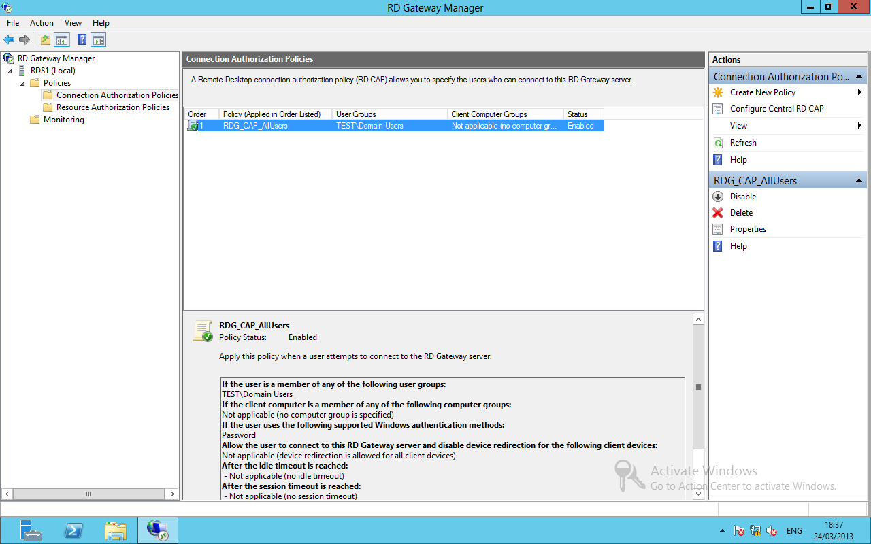This screenshot has height=544, width=871.
Task: Click the tree pane horizontal scrollbar thumb
Action: point(88,494)
